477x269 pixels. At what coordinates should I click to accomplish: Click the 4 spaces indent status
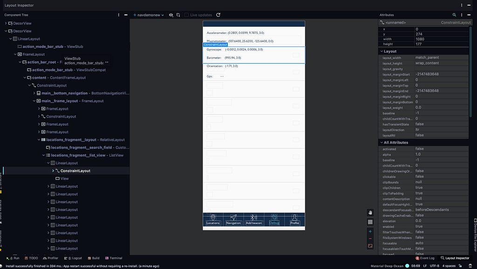[449, 266]
